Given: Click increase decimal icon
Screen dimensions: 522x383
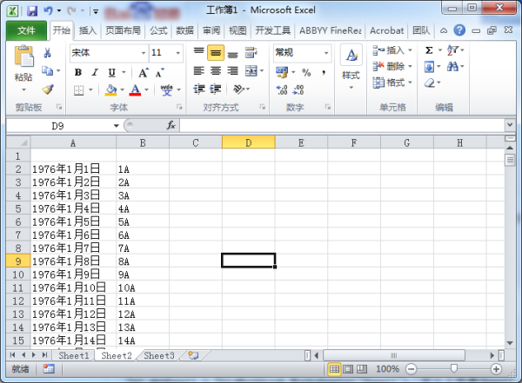Looking at the screenshot, I should coord(282,89).
